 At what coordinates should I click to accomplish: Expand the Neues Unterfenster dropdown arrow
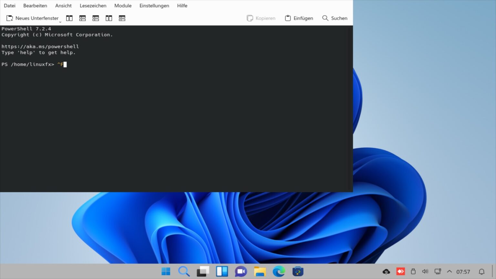[x=60, y=22]
